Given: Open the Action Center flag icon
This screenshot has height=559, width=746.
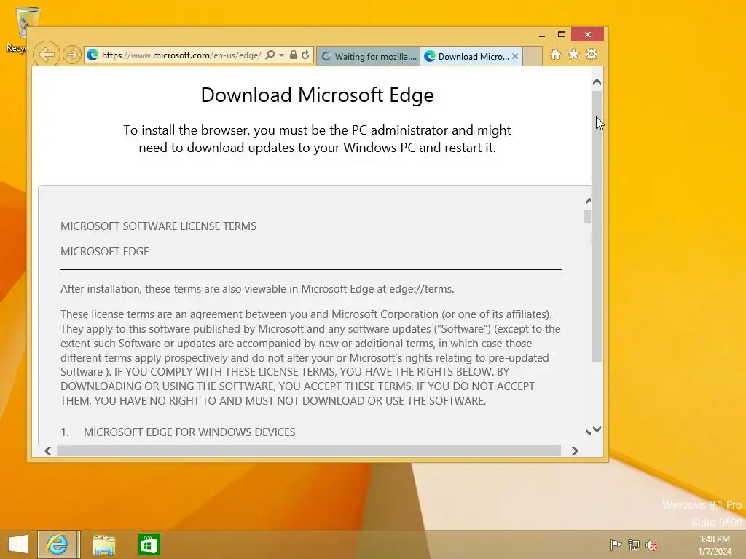Looking at the screenshot, I should [616, 544].
